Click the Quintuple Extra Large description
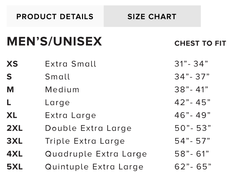This screenshot has width=238, height=179. (x=94, y=167)
